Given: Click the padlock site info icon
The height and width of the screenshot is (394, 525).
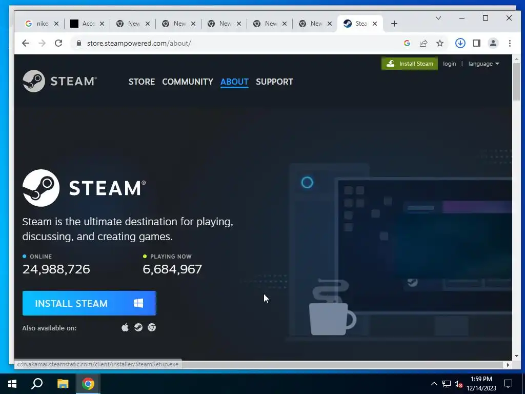Looking at the screenshot, I should click(79, 43).
